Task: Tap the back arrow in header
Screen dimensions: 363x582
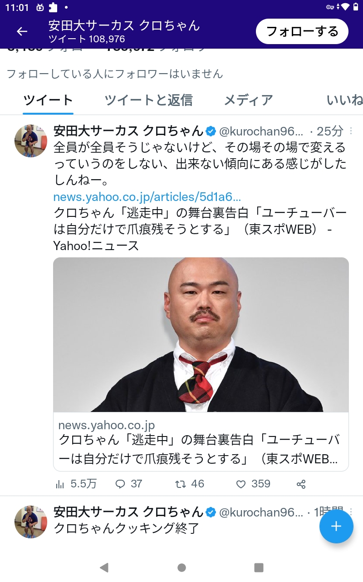Action: [x=22, y=31]
